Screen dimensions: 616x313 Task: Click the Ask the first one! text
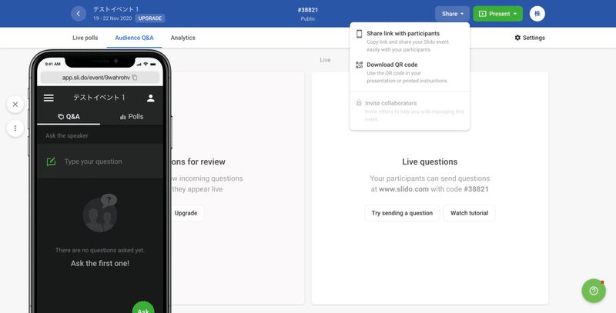[100, 263]
